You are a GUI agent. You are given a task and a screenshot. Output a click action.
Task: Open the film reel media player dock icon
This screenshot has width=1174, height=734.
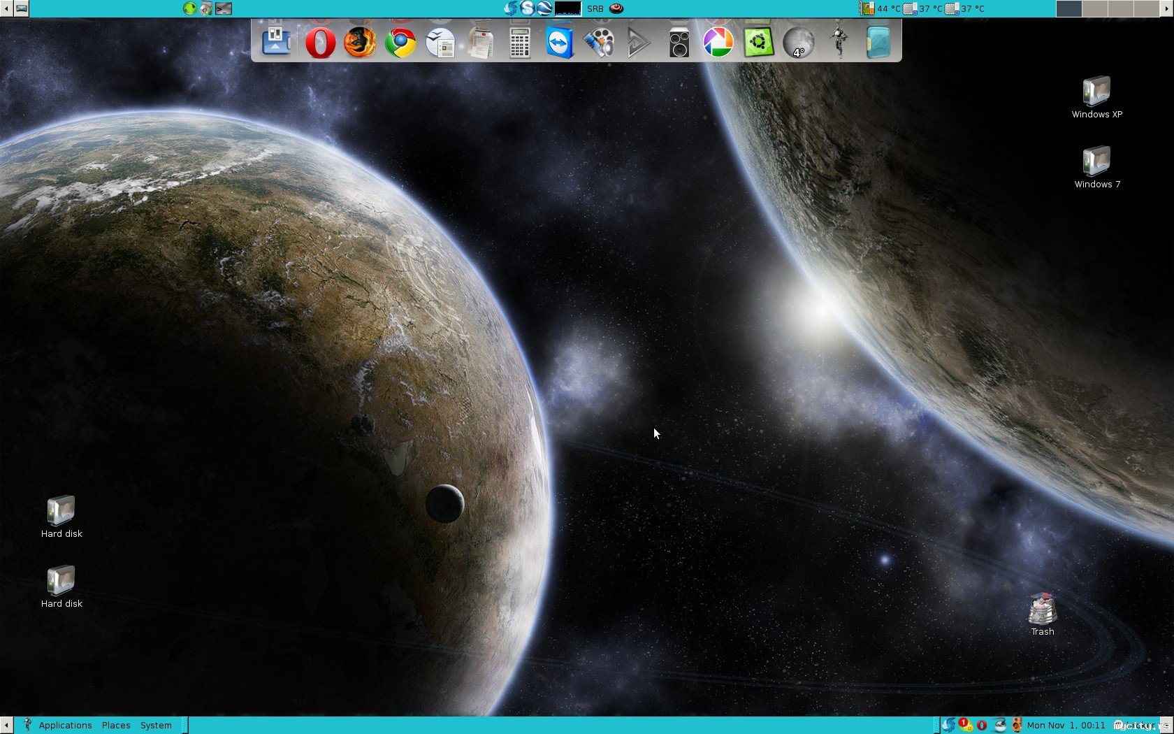[x=599, y=43]
